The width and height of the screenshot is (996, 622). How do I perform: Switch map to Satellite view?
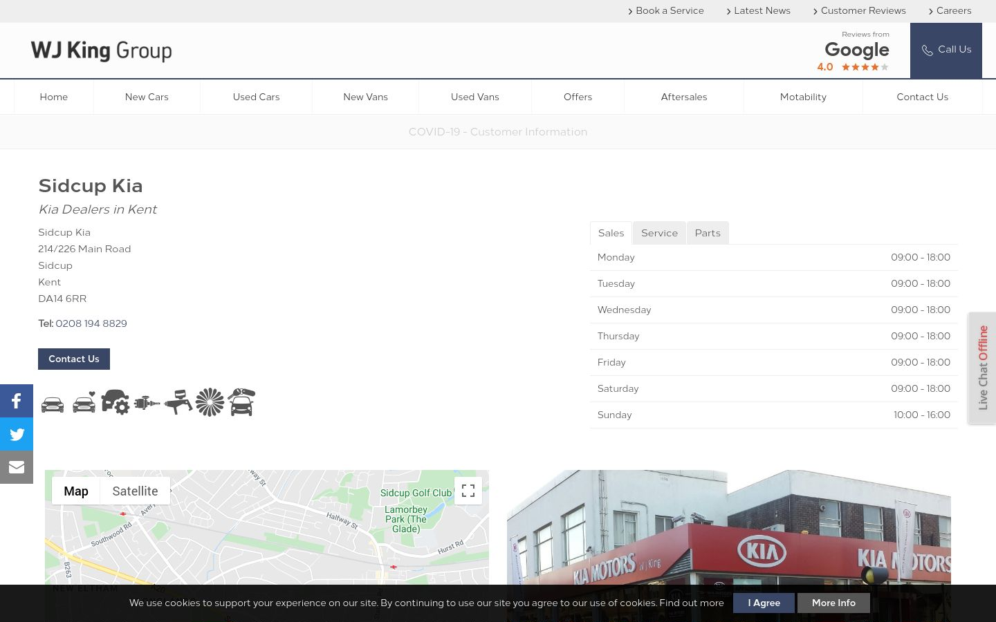point(135,491)
